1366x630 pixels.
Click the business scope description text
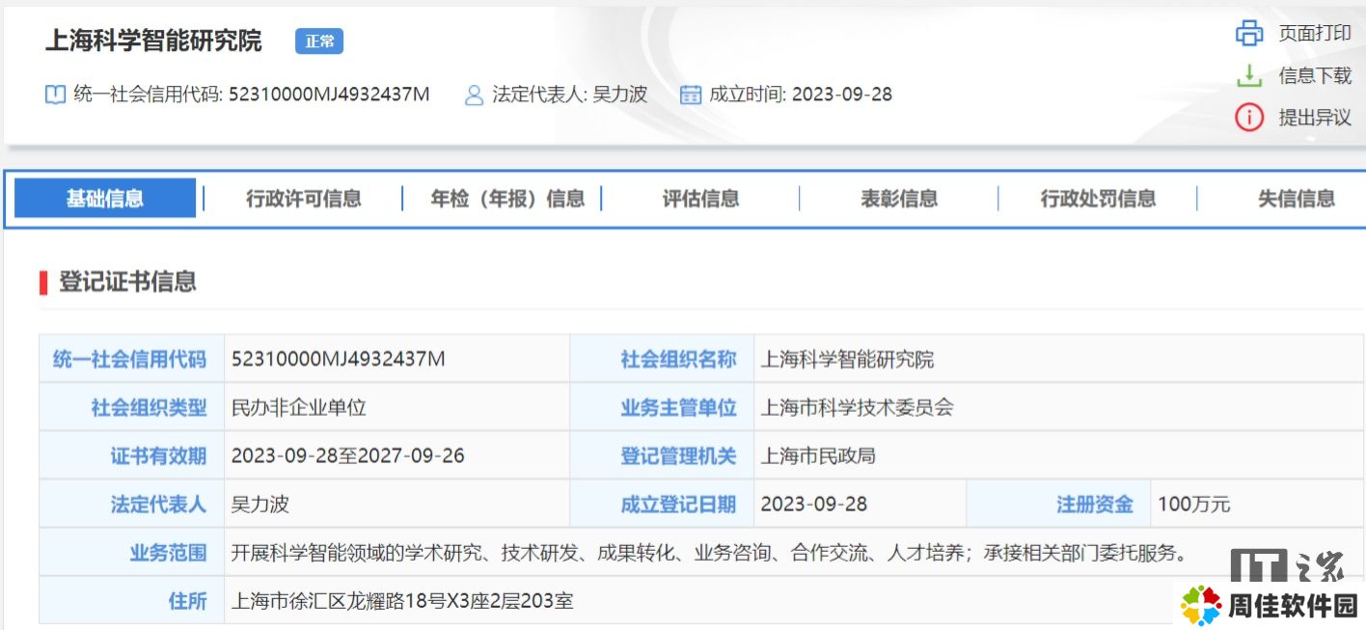click(x=708, y=553)
